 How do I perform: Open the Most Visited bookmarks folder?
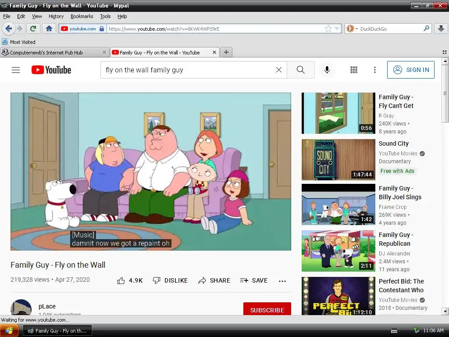click(18, 42)
